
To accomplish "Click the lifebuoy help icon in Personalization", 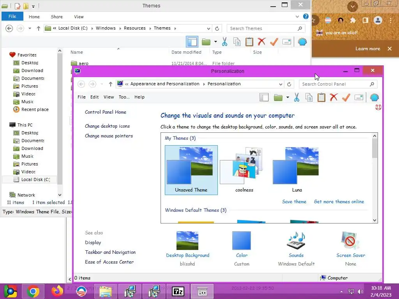I will [x=378, y=107].
